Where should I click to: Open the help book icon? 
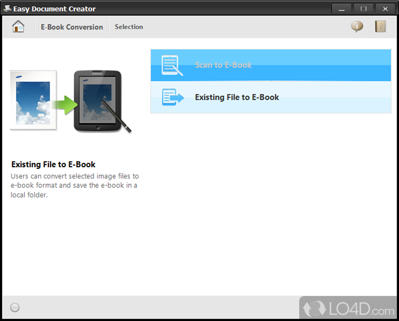coord(381,26)
